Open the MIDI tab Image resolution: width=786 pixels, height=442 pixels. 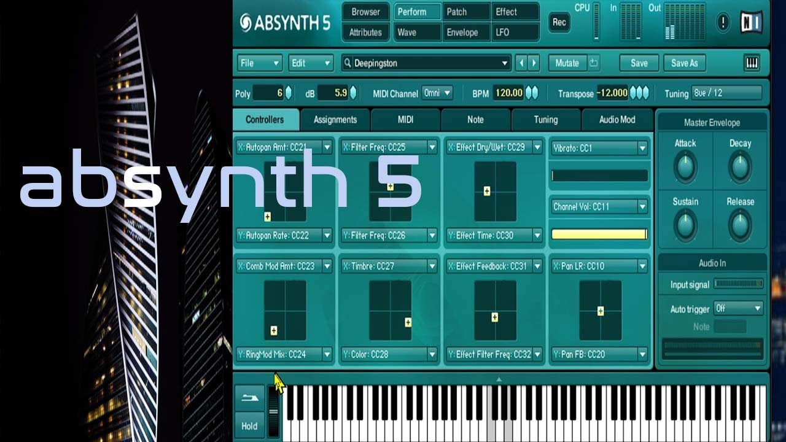[x=405, y=120]
